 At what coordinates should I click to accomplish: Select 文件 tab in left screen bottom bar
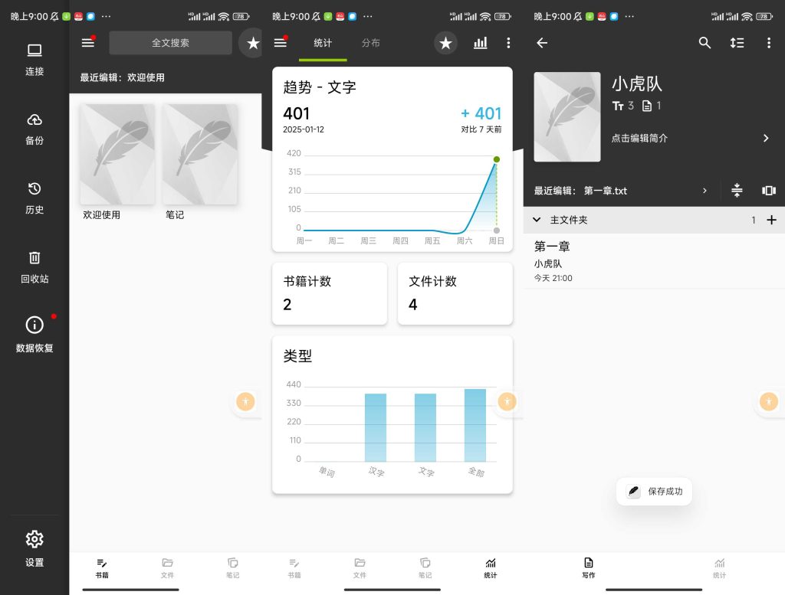coord(167,568)
